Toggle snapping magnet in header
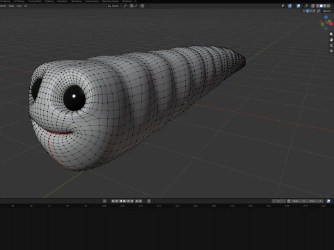Screen dimensions: 334x250 tap(132, 6)
